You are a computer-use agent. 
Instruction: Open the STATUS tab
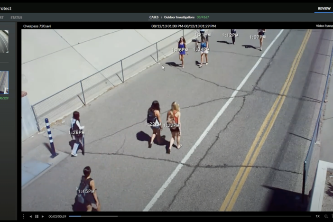click(16, 18)
